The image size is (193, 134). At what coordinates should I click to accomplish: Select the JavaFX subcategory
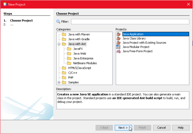tap(78, 49)
